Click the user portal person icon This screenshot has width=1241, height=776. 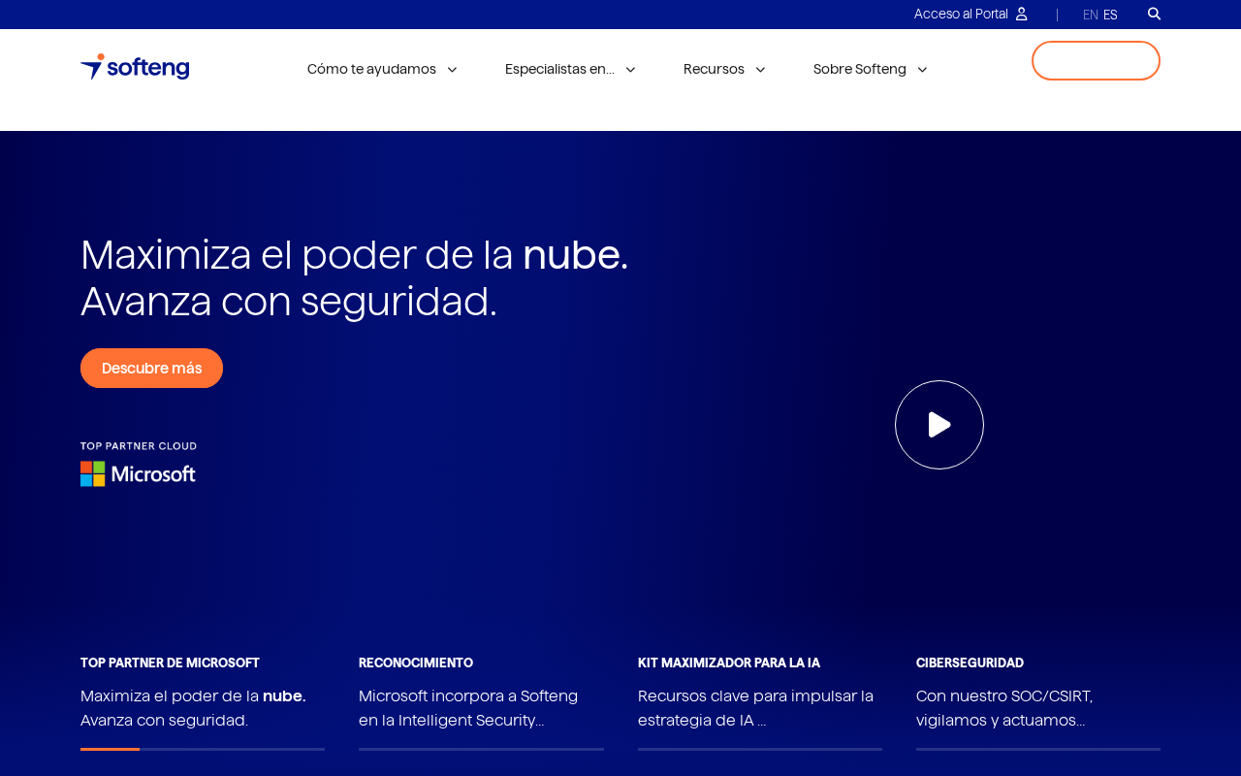click(x=1021, y=14)
